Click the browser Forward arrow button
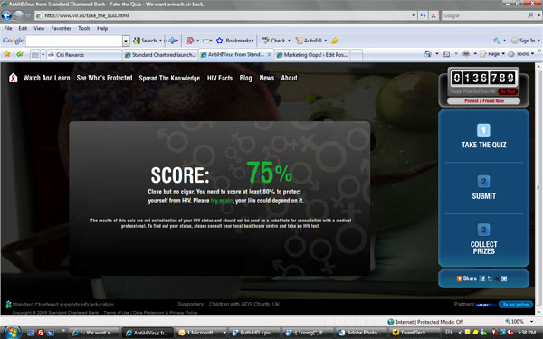Image resolution: width=543 pixels, height=339 pixels. [x=19, y=15]
